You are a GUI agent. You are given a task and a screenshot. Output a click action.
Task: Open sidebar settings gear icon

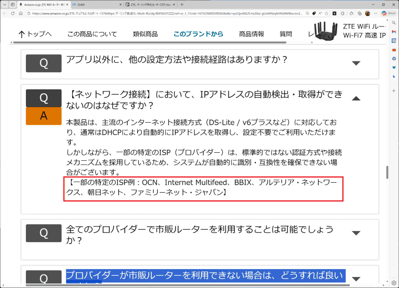(x=394, y=283)
